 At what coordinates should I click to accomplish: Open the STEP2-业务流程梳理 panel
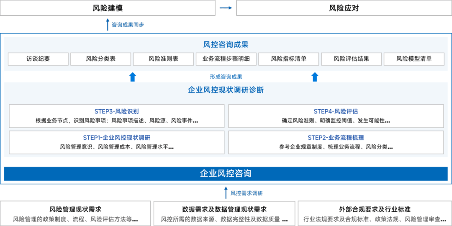(x=336, y=142)
